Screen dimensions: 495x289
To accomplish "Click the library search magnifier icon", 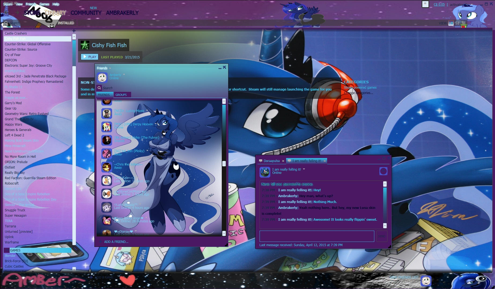I will point(6,23).
